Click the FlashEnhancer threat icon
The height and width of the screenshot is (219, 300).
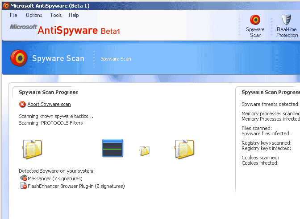click(x=24, y=186)
